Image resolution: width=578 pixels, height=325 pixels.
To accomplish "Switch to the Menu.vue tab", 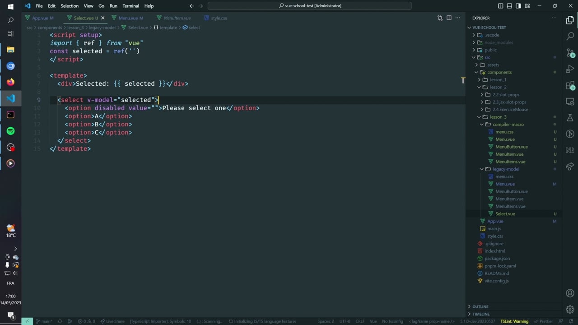I will [x=128, y=18].
